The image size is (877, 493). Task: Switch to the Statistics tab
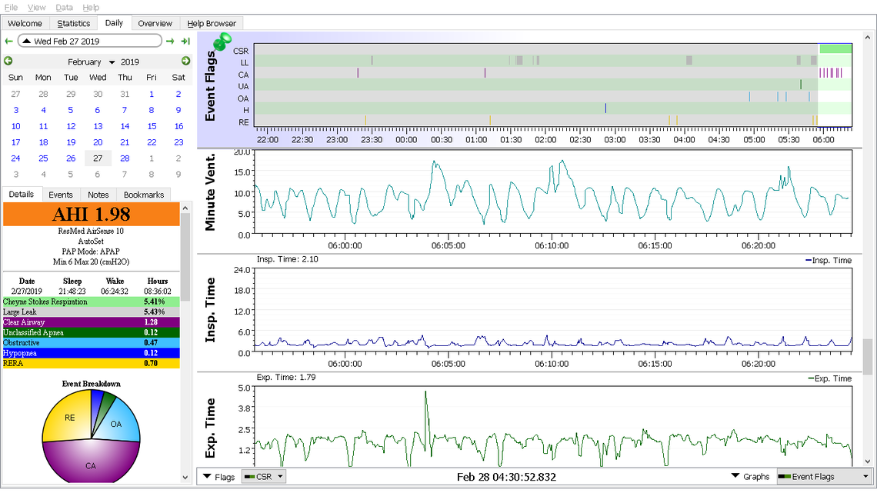[74, 23]
